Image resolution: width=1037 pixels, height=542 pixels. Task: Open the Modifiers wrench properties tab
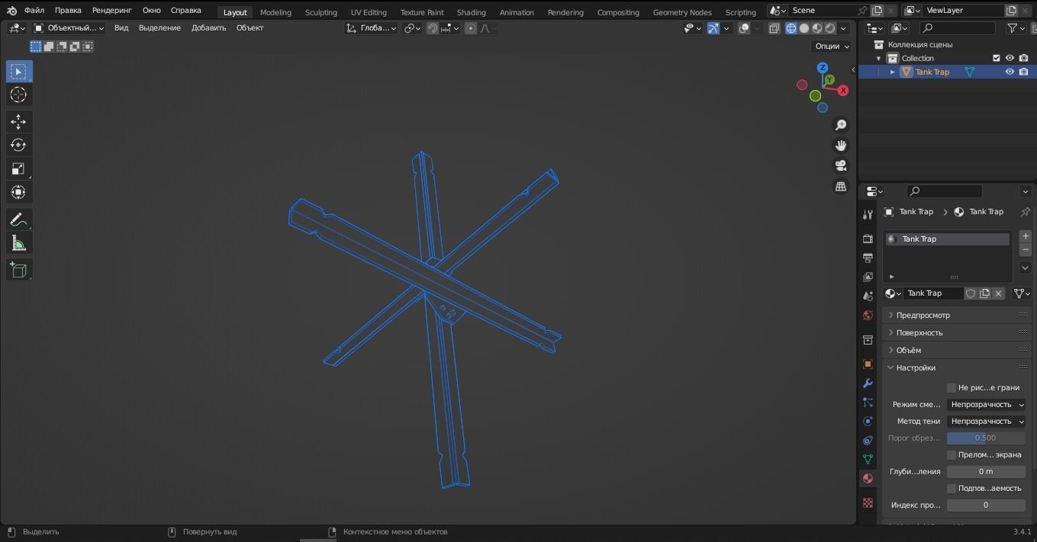point(868,383)
